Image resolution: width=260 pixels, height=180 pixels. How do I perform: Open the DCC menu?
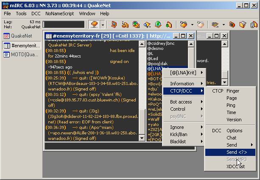pyautogui.click(x=36, y=14)
